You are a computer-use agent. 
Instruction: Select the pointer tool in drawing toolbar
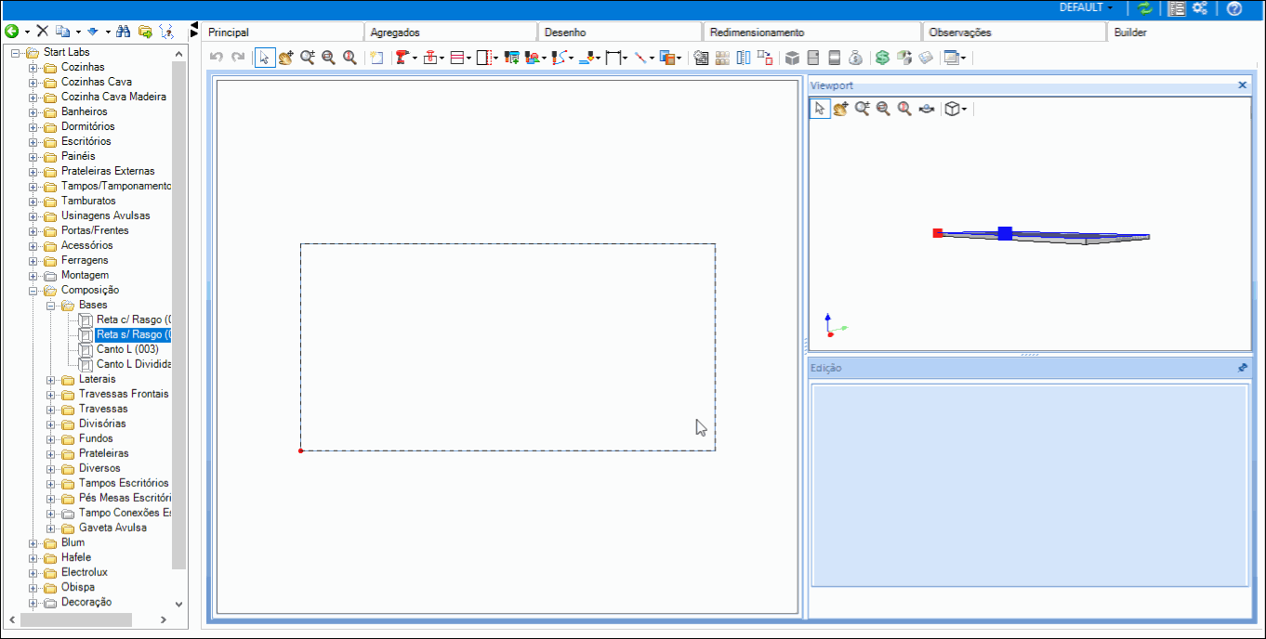[x=265, y=58]
